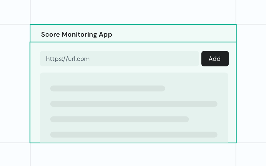Click the Add button
This screenshot has height=166, width=266.
(x=215, y=59)
